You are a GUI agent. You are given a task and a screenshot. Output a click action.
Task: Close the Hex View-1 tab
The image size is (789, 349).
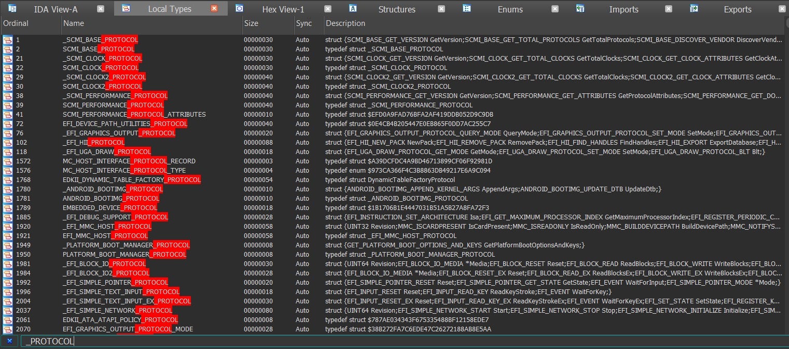tap(328, 9)
